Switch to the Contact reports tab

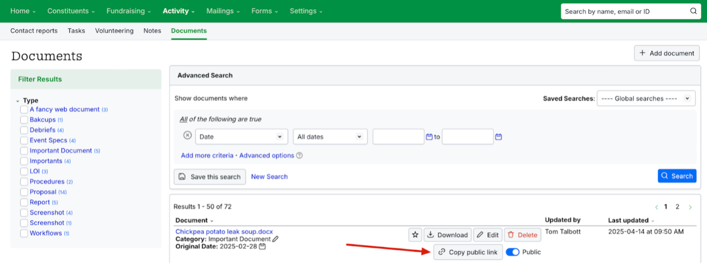click(34, 31)
